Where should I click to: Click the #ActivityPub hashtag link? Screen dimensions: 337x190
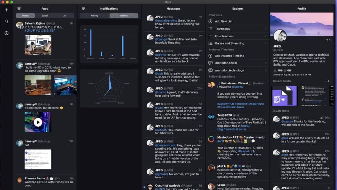[x=227, y=104]
